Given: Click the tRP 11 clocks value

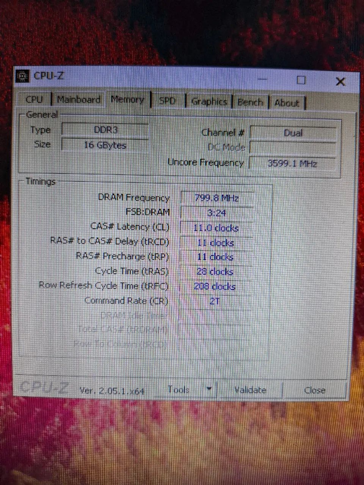Looking at the screenshot, I should coord(215,257).
